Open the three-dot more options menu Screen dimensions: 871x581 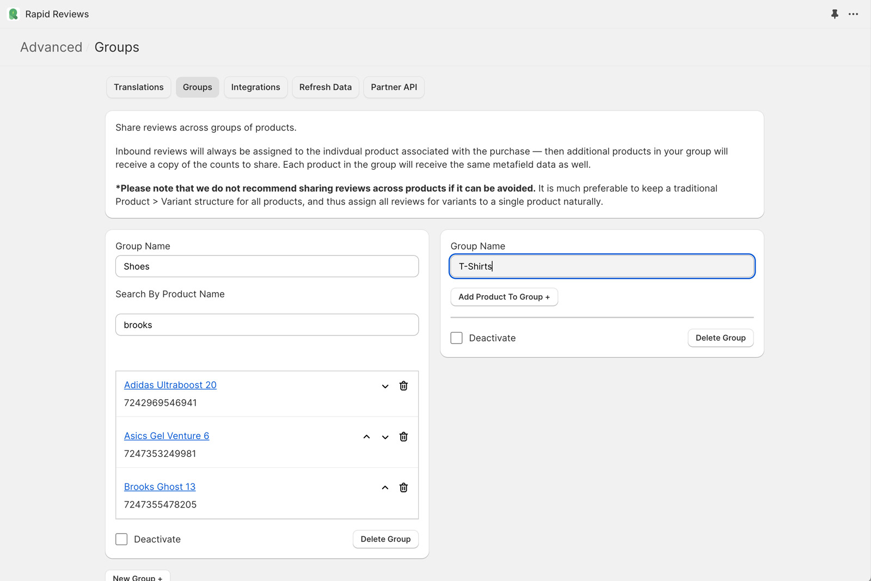(853, 14)
